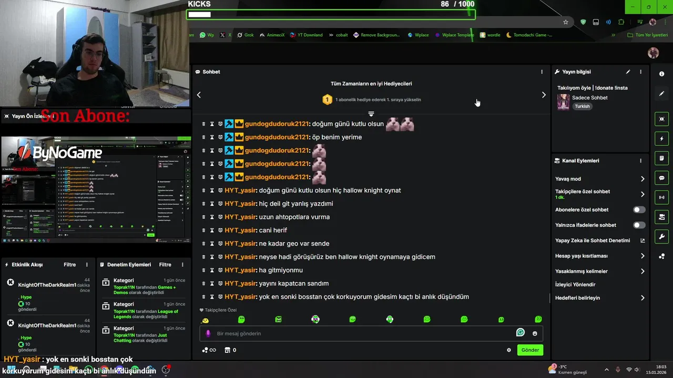
Task: Open Denetim Eylemleri three-dot menu
Action: 182,265
